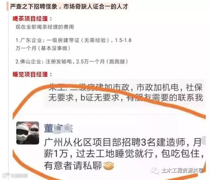
Task: Click the 佛山企业 item two text
Action: [72, 62]
